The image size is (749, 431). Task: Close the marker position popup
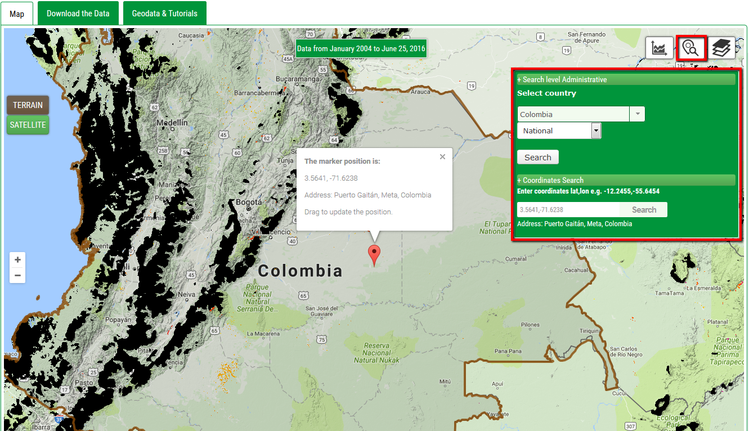click(442, 157)
